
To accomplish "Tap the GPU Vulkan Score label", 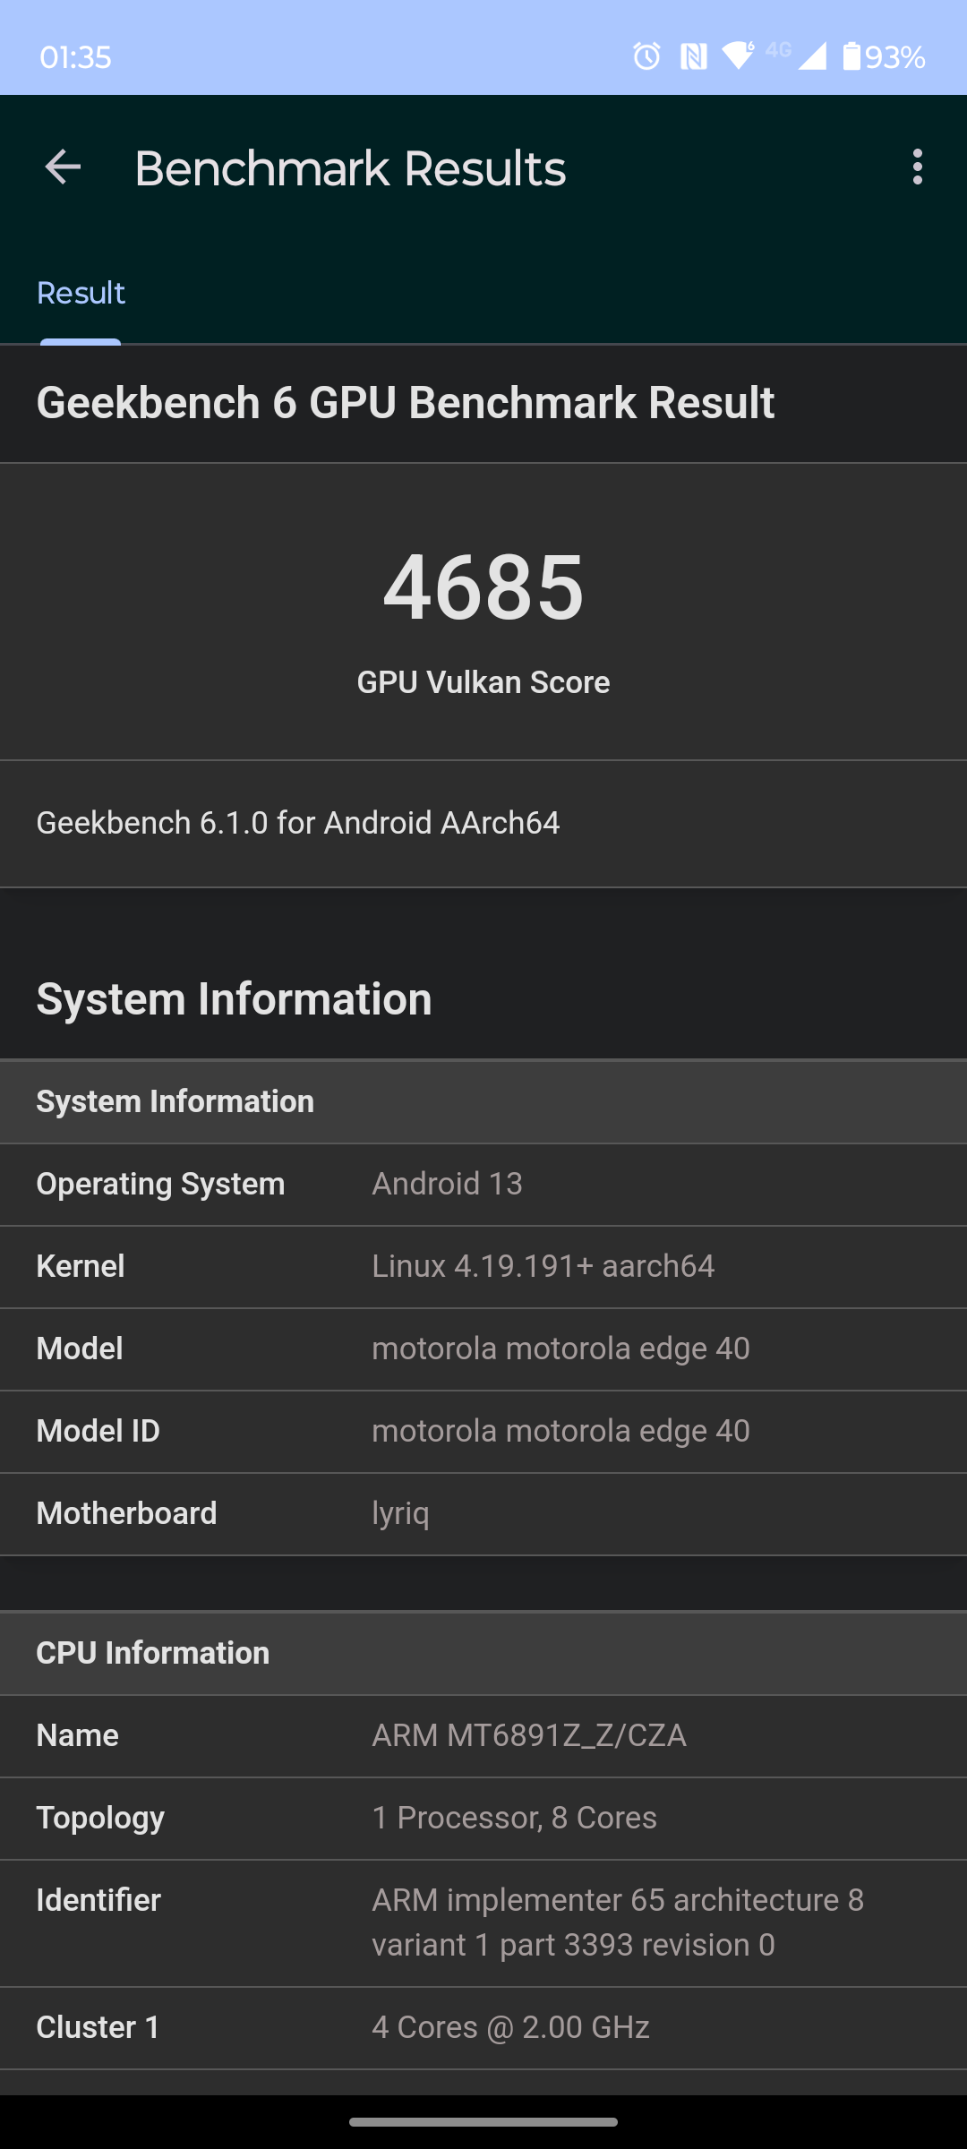I will (483, 682).
